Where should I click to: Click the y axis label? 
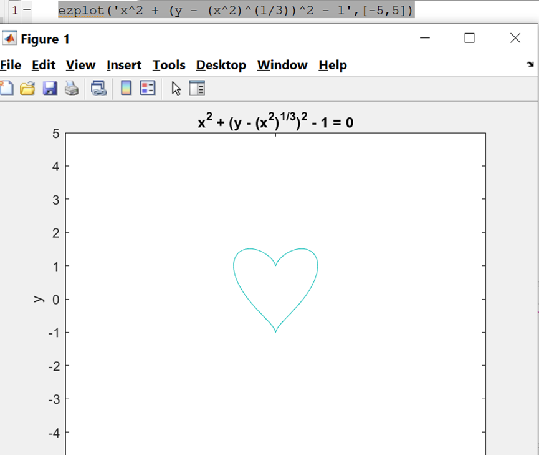(x=39, y=299)
